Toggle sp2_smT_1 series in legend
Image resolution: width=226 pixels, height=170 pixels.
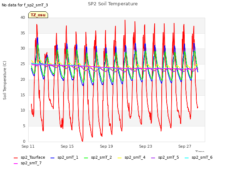click(x=64, y=157)
